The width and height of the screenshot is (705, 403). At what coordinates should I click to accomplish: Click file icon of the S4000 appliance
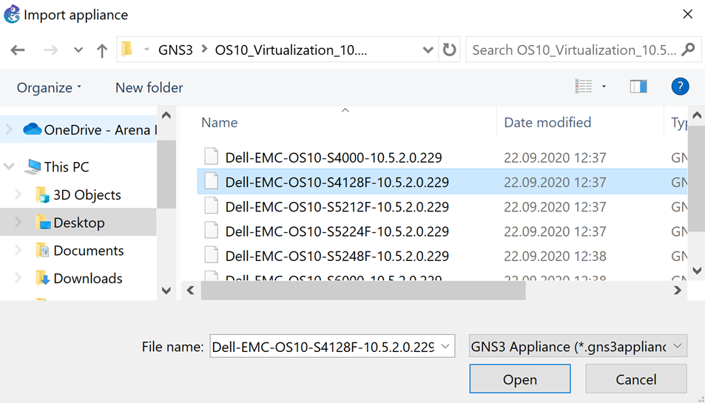tap(212, 156)
